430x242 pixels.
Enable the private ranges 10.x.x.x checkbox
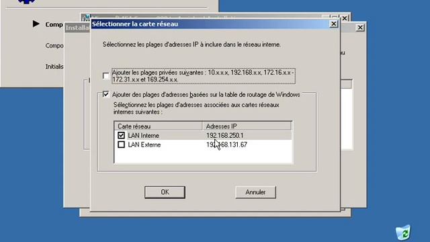pos(105,76)
